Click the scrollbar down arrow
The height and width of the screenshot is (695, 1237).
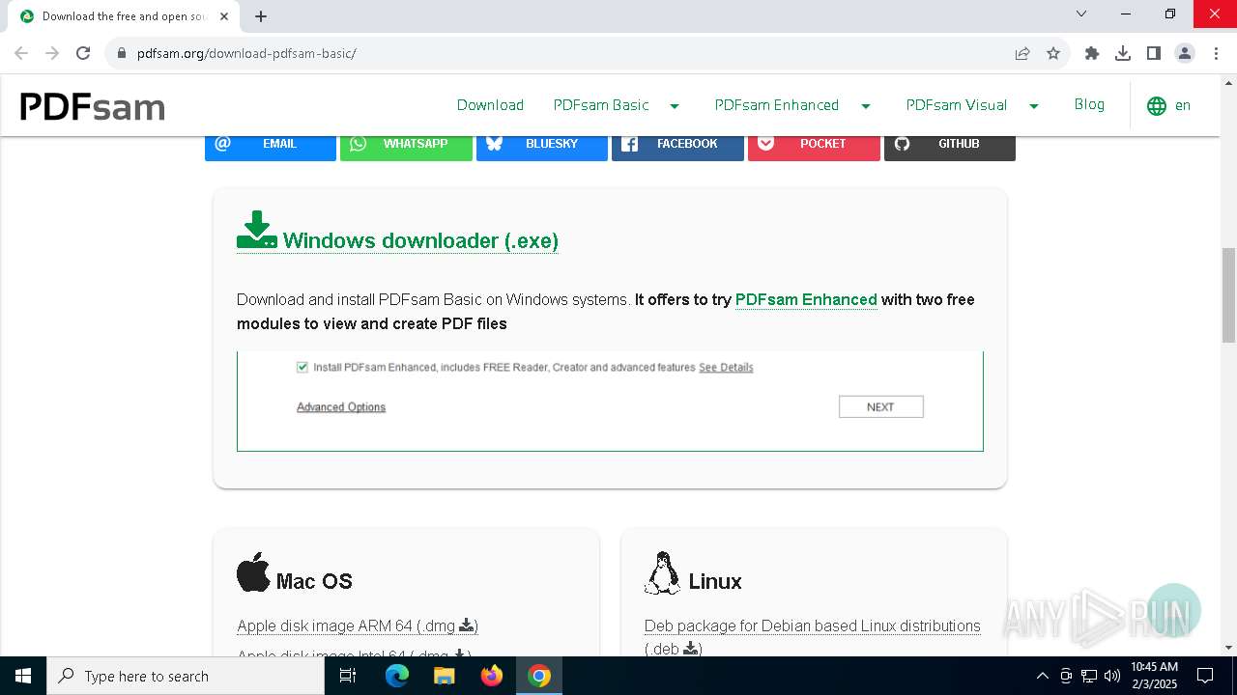point(1228,648)
